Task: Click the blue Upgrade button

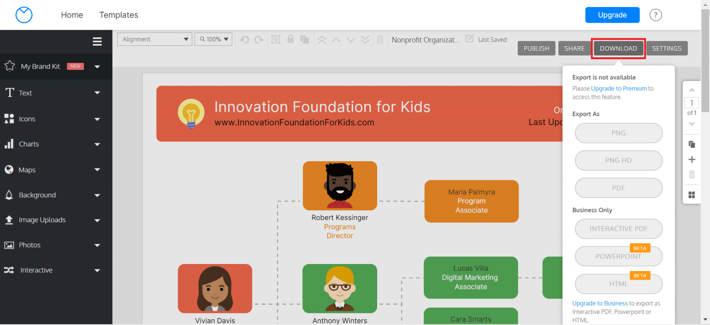Action: point(612,15)
